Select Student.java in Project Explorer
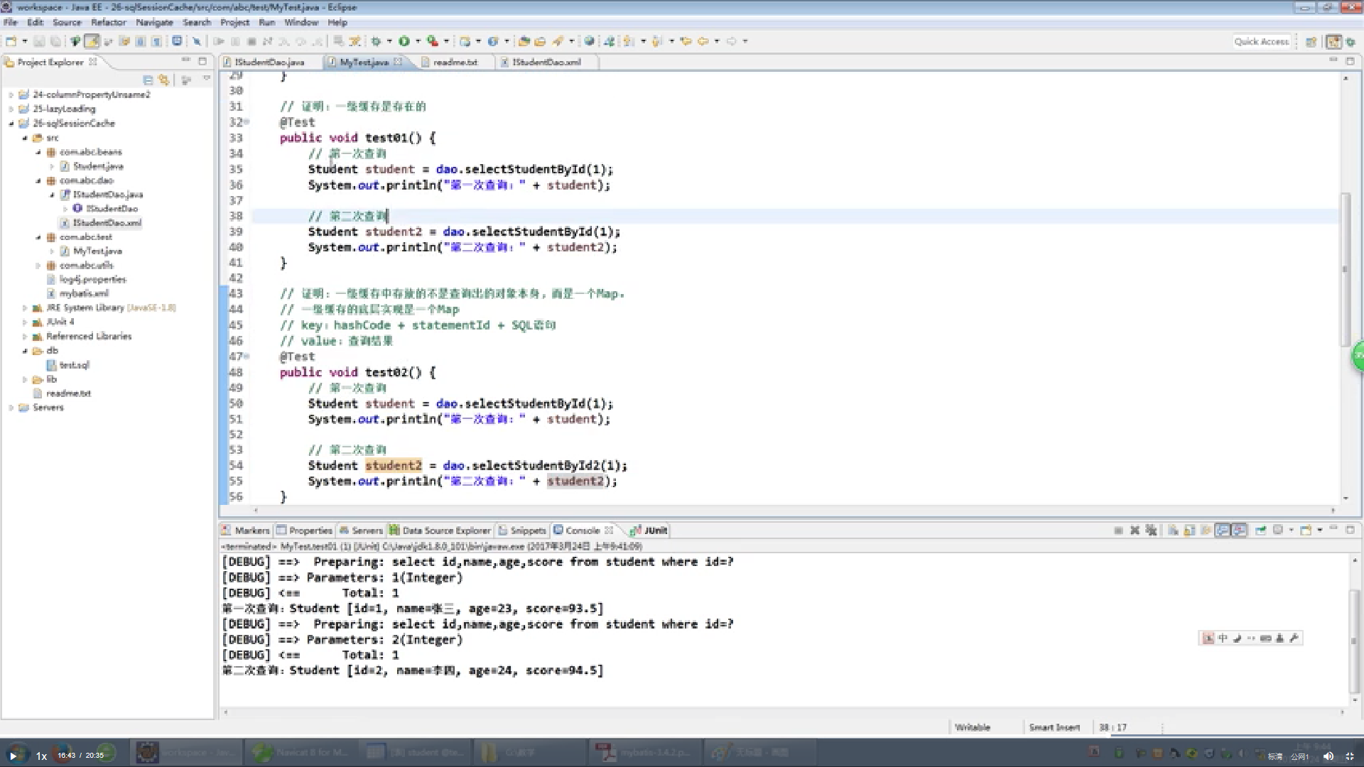Viewport: 1364px width, 767px height. pyautogui.click(x=98, y=166)
